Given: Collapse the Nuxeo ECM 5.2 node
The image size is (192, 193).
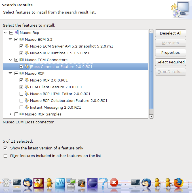Looking at the screenshot, I should click(x=10, y=39).
